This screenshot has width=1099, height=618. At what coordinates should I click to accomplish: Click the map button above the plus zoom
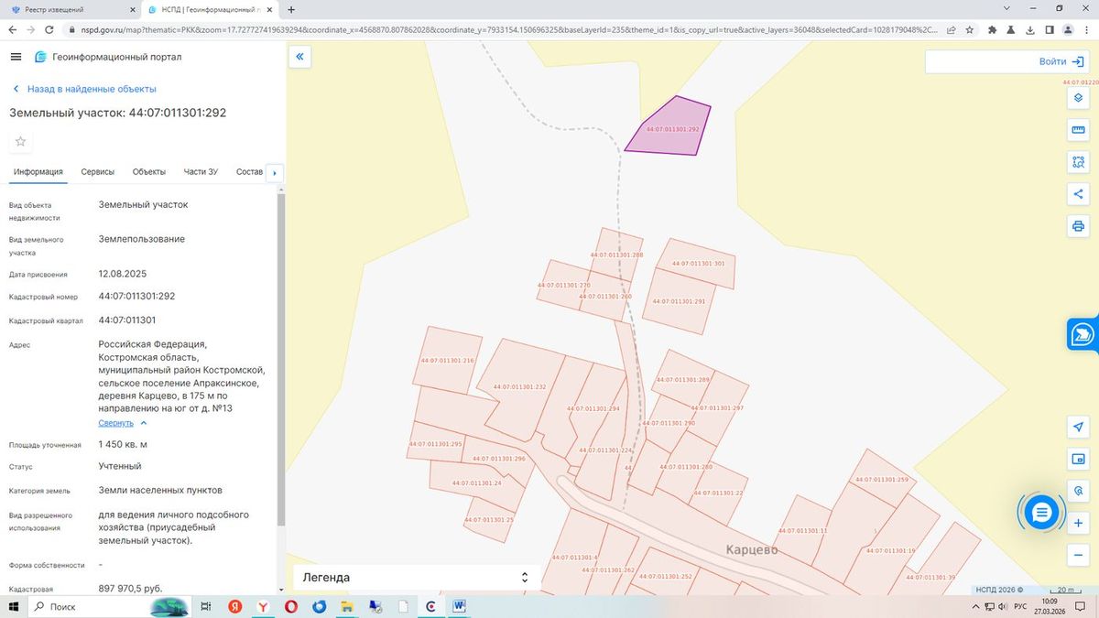pos(1078,491)
